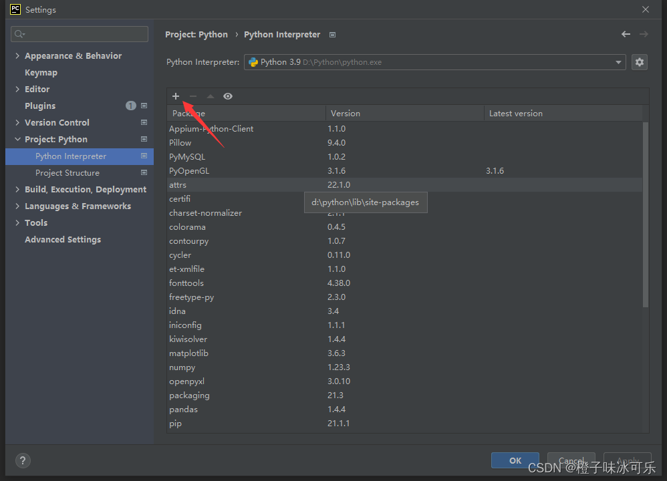Select the attrs package row
Image resolution: width=667 pixels, height=481 pixels.
point(404,184)
